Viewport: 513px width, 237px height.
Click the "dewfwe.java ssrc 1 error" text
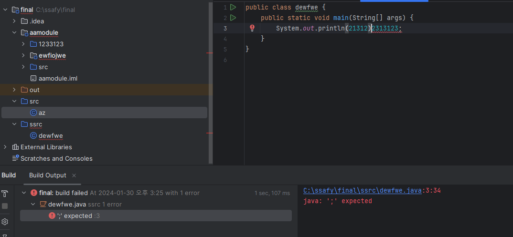[85, 205]
